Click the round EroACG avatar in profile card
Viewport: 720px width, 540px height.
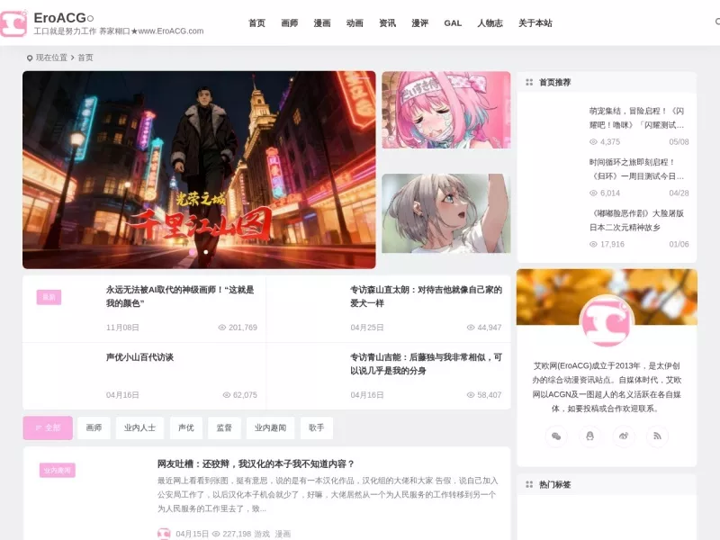[607, 322]
